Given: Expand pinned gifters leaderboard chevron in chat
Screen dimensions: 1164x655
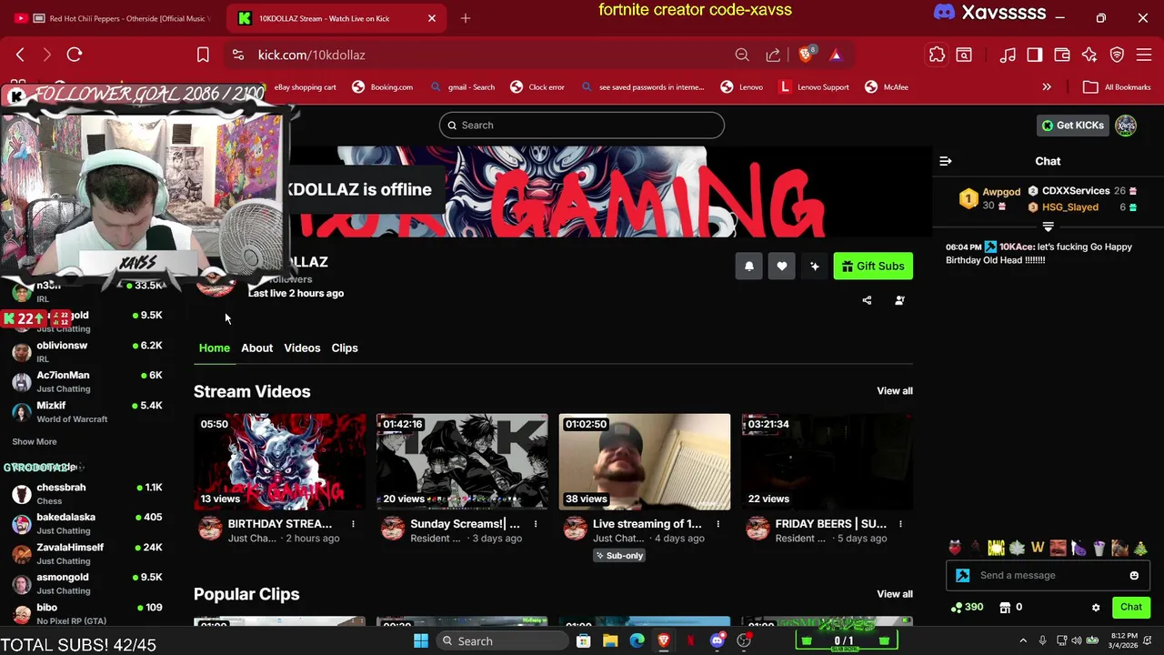Looking at the screenshot, I should point(1048,226).
